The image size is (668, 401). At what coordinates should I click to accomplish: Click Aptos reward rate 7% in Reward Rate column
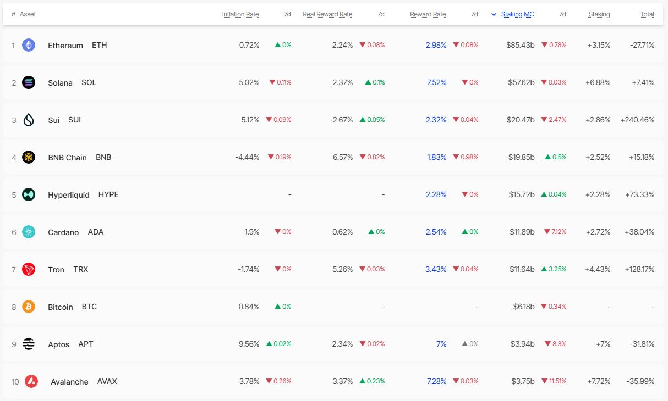441,344
